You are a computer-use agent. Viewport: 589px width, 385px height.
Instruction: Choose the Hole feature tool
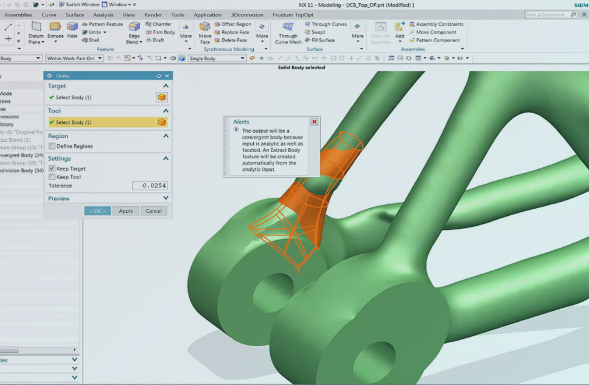point(72,30)
